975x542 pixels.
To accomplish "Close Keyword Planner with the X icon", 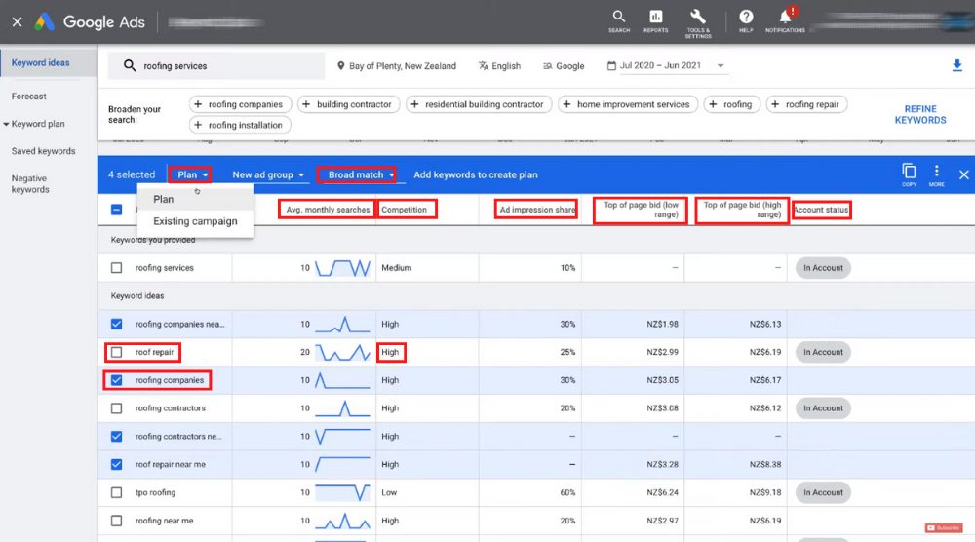I will tap(18, 22).
